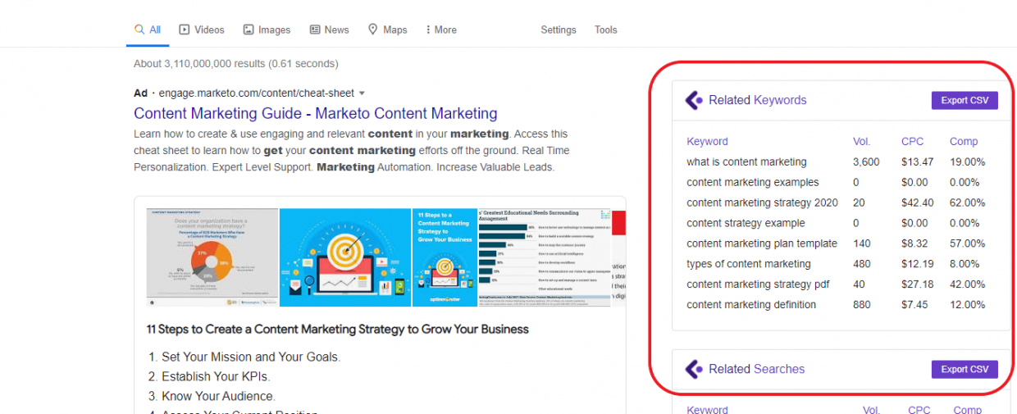Open search Settings
1017x414 pixels.
coord(559,30)
